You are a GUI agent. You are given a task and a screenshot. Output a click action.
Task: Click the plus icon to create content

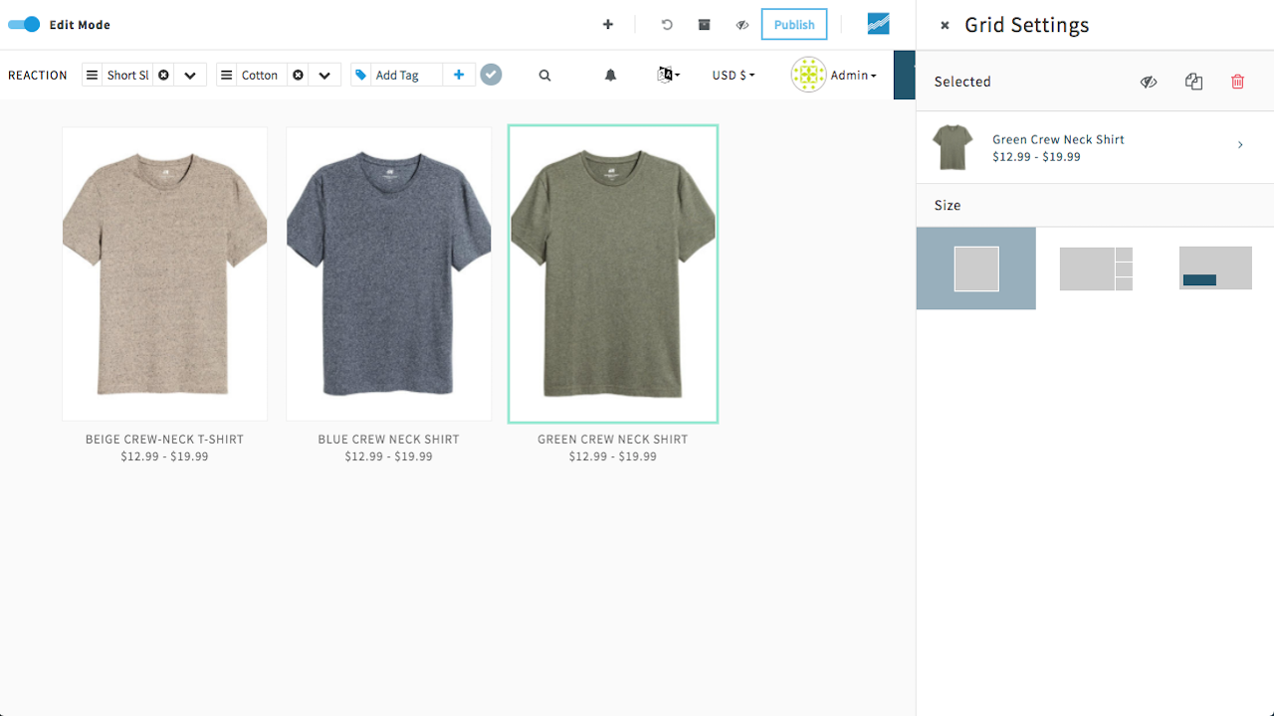click(x=608, y=25)
